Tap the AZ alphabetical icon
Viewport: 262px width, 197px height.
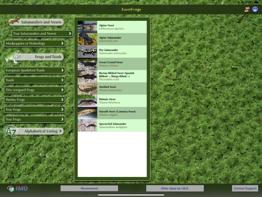11,131
